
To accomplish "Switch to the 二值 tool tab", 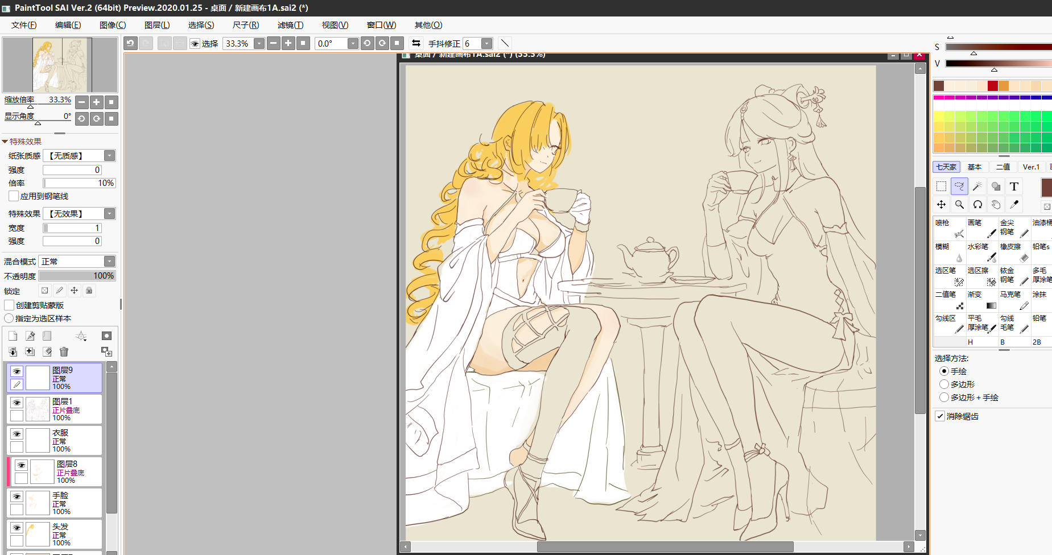I will coord(1003,167).
